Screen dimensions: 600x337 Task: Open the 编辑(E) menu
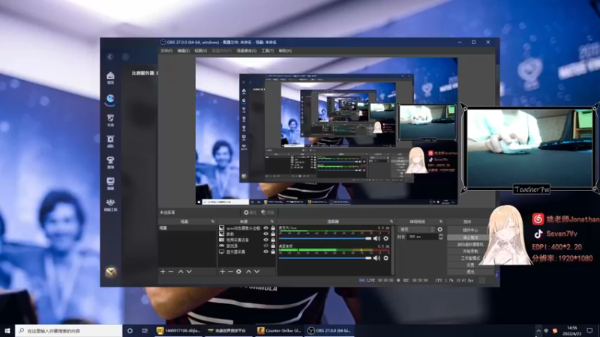(183, 51)
